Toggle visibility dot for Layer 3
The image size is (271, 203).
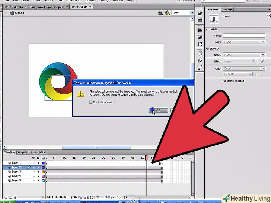(34, 172)
